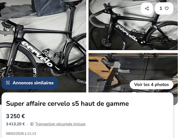Click the favorites count number 1
The image size is (178, 138).
click(x=161, y=8)
